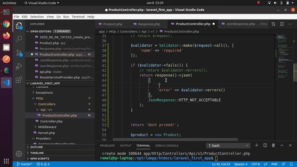
Task: Open the Run and Debug view
Action: coord(19,66)
